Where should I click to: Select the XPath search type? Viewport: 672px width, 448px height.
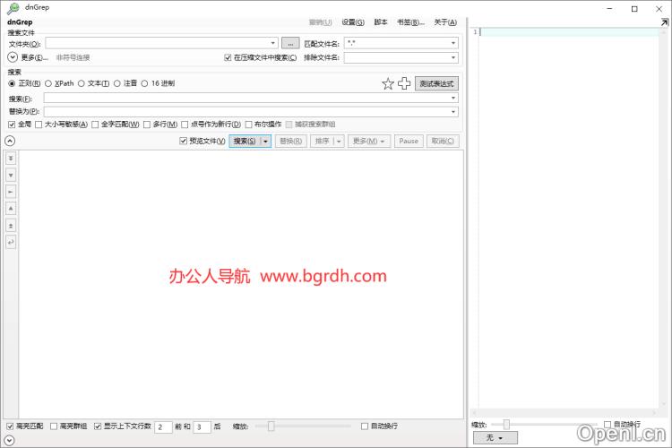tap(48, 83)
